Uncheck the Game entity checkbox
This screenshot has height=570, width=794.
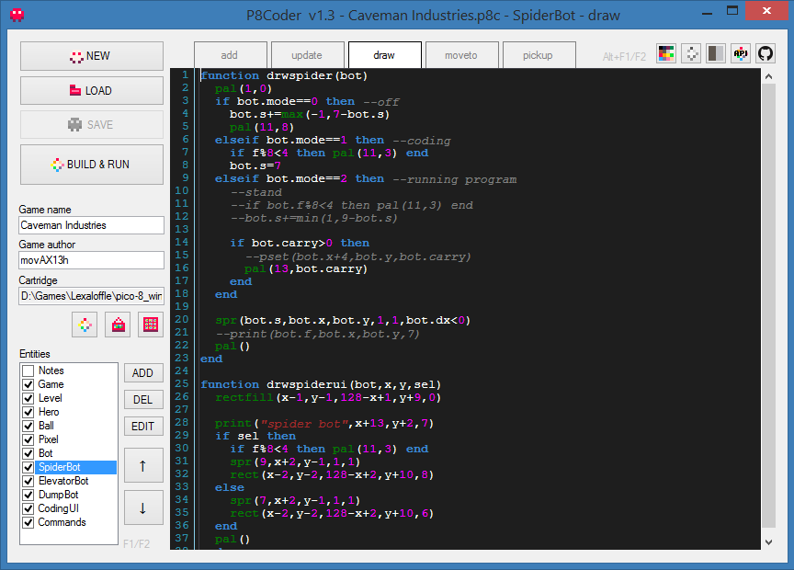[x=28, y=384]
